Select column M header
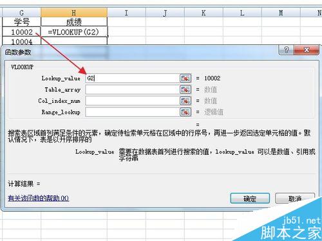This screenshot has height=241, width=322. click(x=281, y=13)
